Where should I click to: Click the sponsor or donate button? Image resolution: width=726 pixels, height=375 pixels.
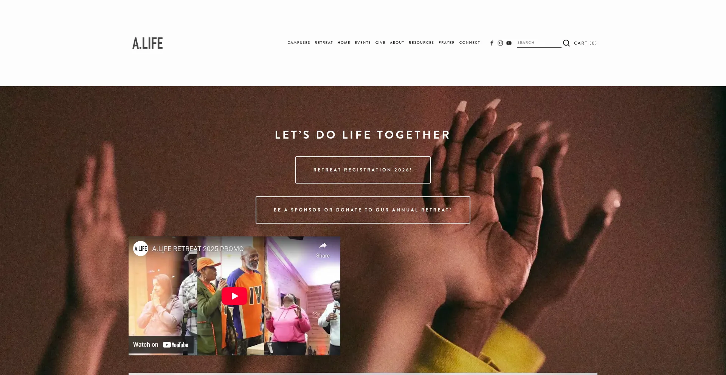363,210
